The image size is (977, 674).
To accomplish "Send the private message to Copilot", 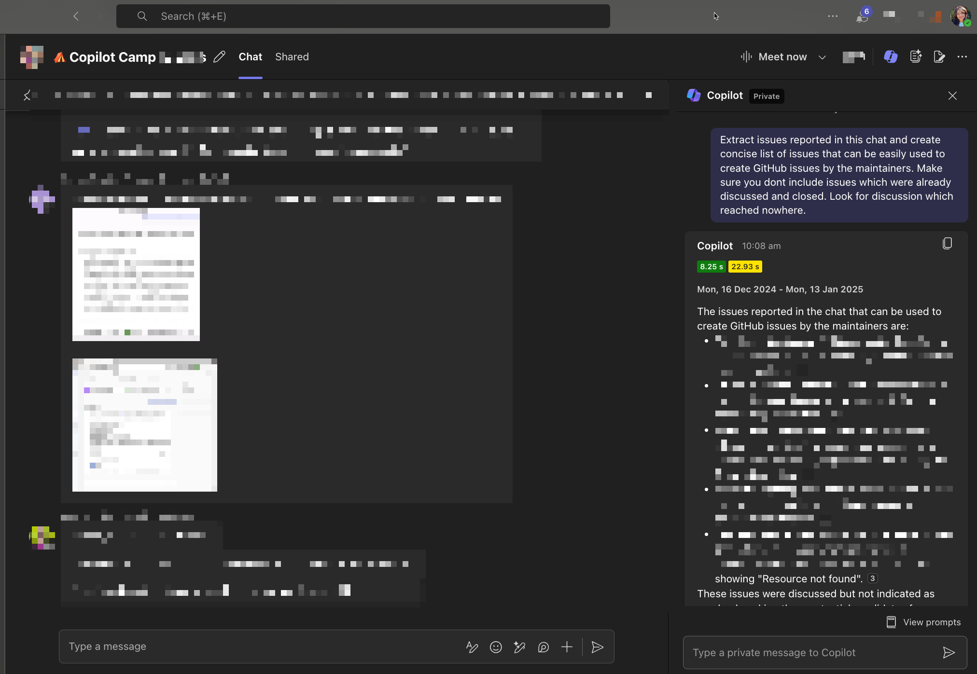I will (949, 652).
